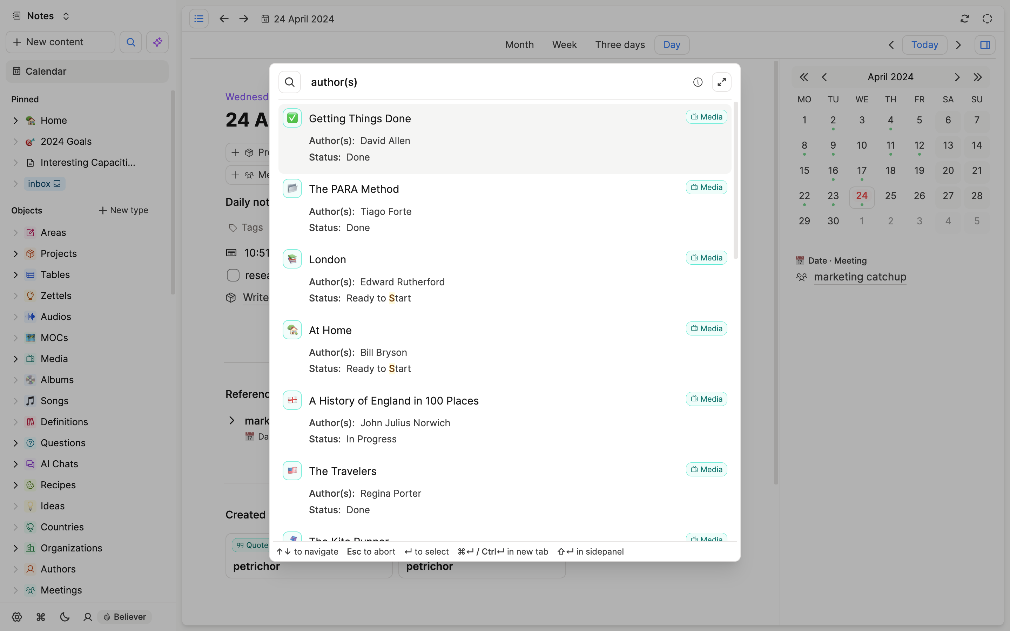Click the info icon in search modal
This screenshot has height=631, width=1010.
[698, 82]
